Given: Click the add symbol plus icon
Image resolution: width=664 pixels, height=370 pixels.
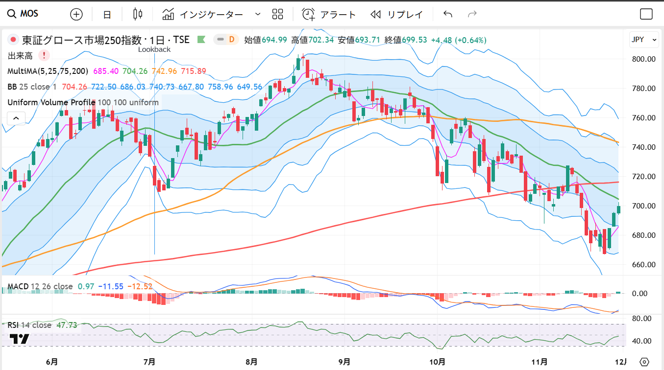Looking at the screenshot, I should (76, 14).
